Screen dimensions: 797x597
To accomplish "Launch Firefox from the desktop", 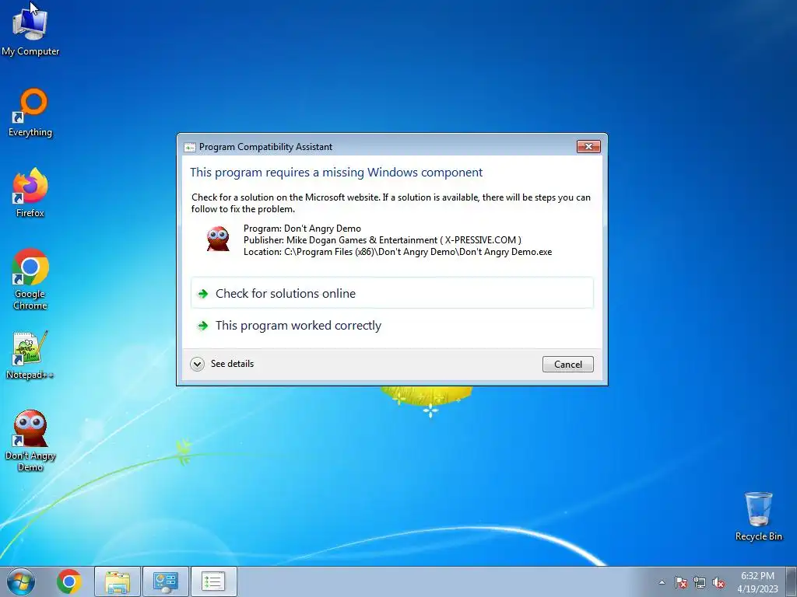I will [x=30, y=193].
